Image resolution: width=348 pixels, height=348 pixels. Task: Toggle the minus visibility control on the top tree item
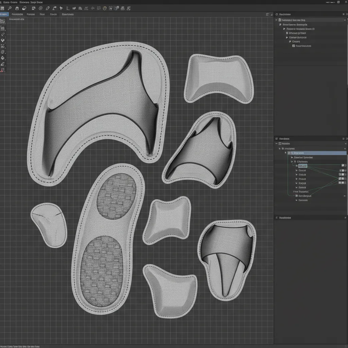click(x=345, y=20)
